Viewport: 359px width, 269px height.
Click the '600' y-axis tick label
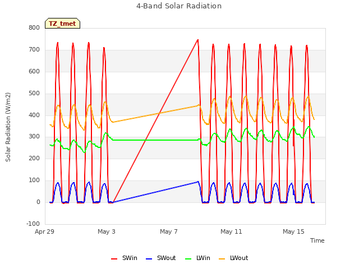(34, 71)
